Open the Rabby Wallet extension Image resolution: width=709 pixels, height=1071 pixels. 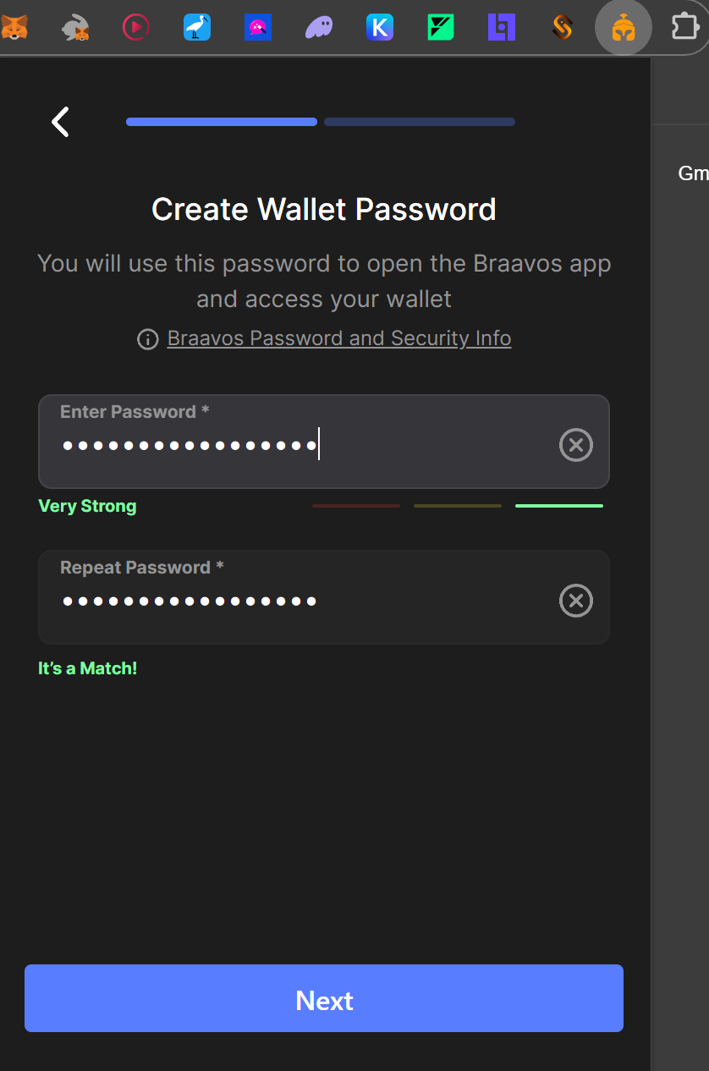(74, 26)
